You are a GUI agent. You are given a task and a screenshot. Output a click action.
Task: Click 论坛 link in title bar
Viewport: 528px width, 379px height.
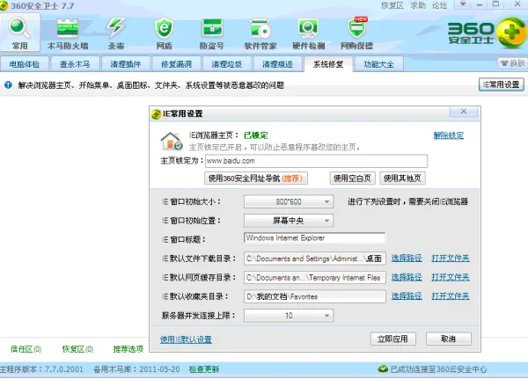(440, 5)
